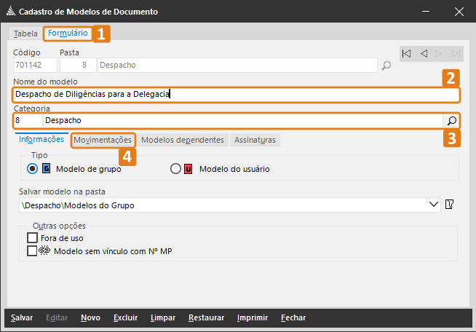The image size is (476, 332).
Task: Enable the Fora de uso checkbox
Action: point(32,238)
